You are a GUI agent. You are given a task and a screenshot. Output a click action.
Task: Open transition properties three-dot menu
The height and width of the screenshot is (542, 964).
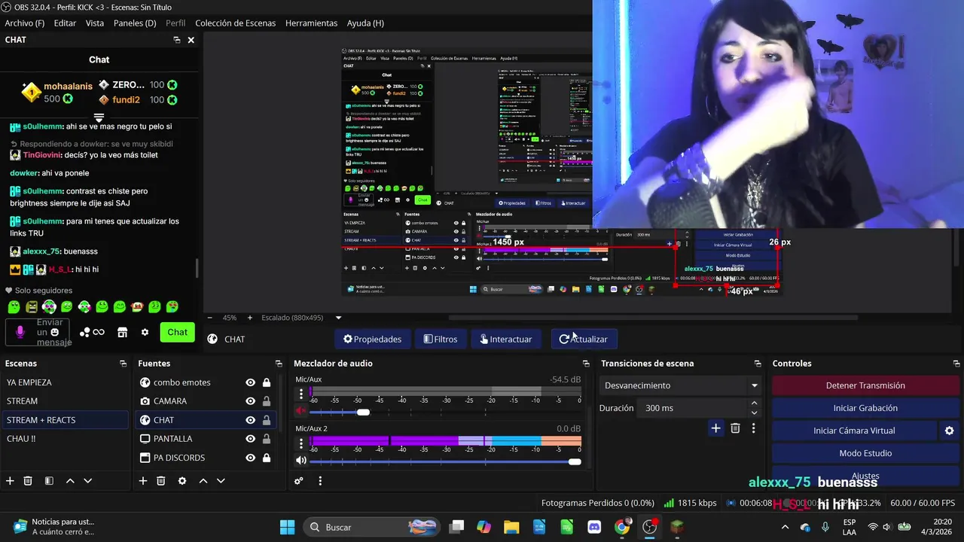point(753,428)
